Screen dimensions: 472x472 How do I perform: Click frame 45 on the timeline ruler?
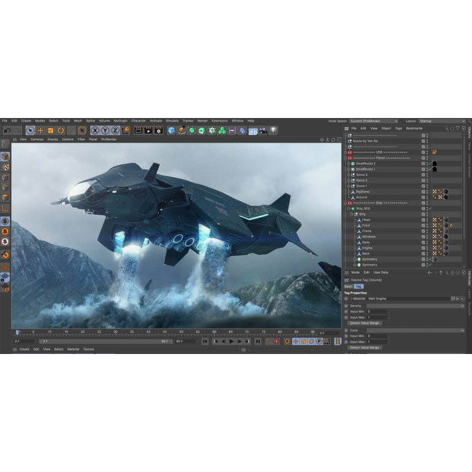[x=165, y=332]
